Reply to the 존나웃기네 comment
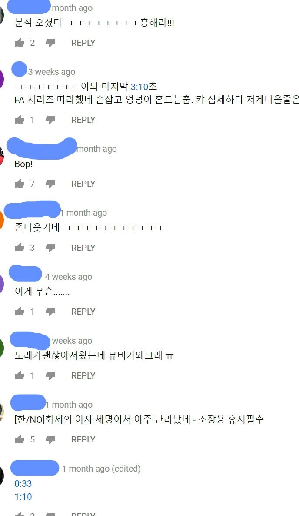This screenshot has height=516, width=299. click(x=83, y=248)
